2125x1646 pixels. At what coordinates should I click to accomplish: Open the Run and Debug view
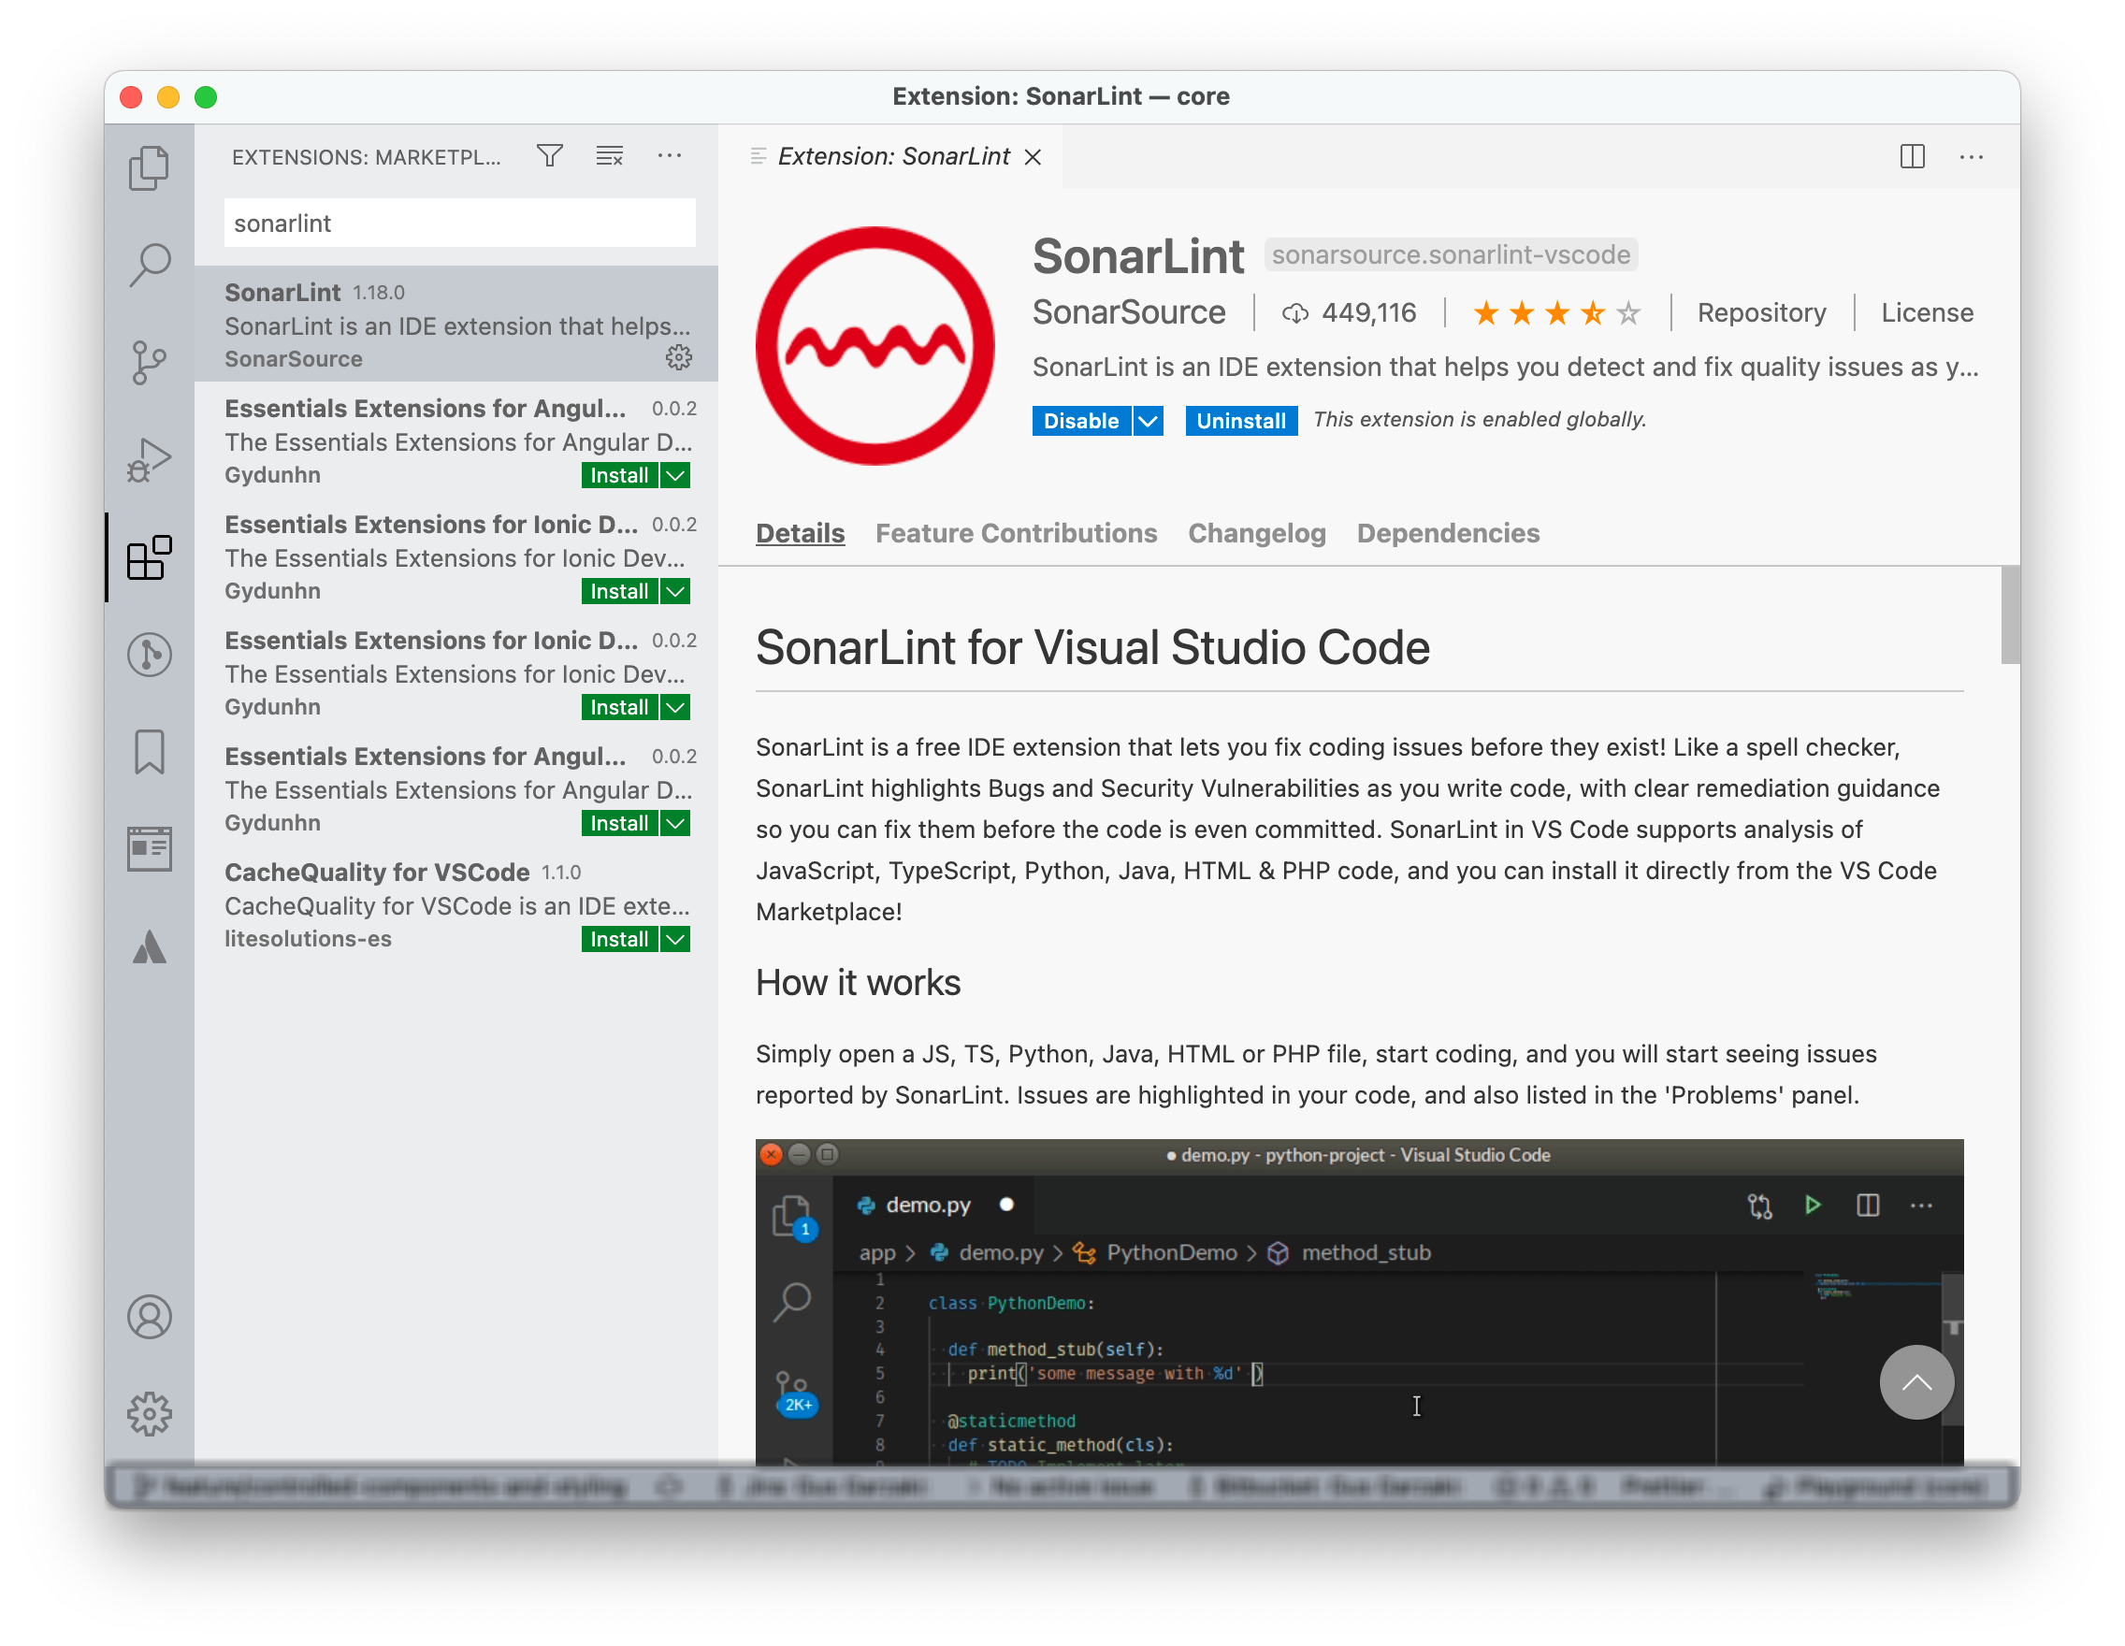click(149, 459)
